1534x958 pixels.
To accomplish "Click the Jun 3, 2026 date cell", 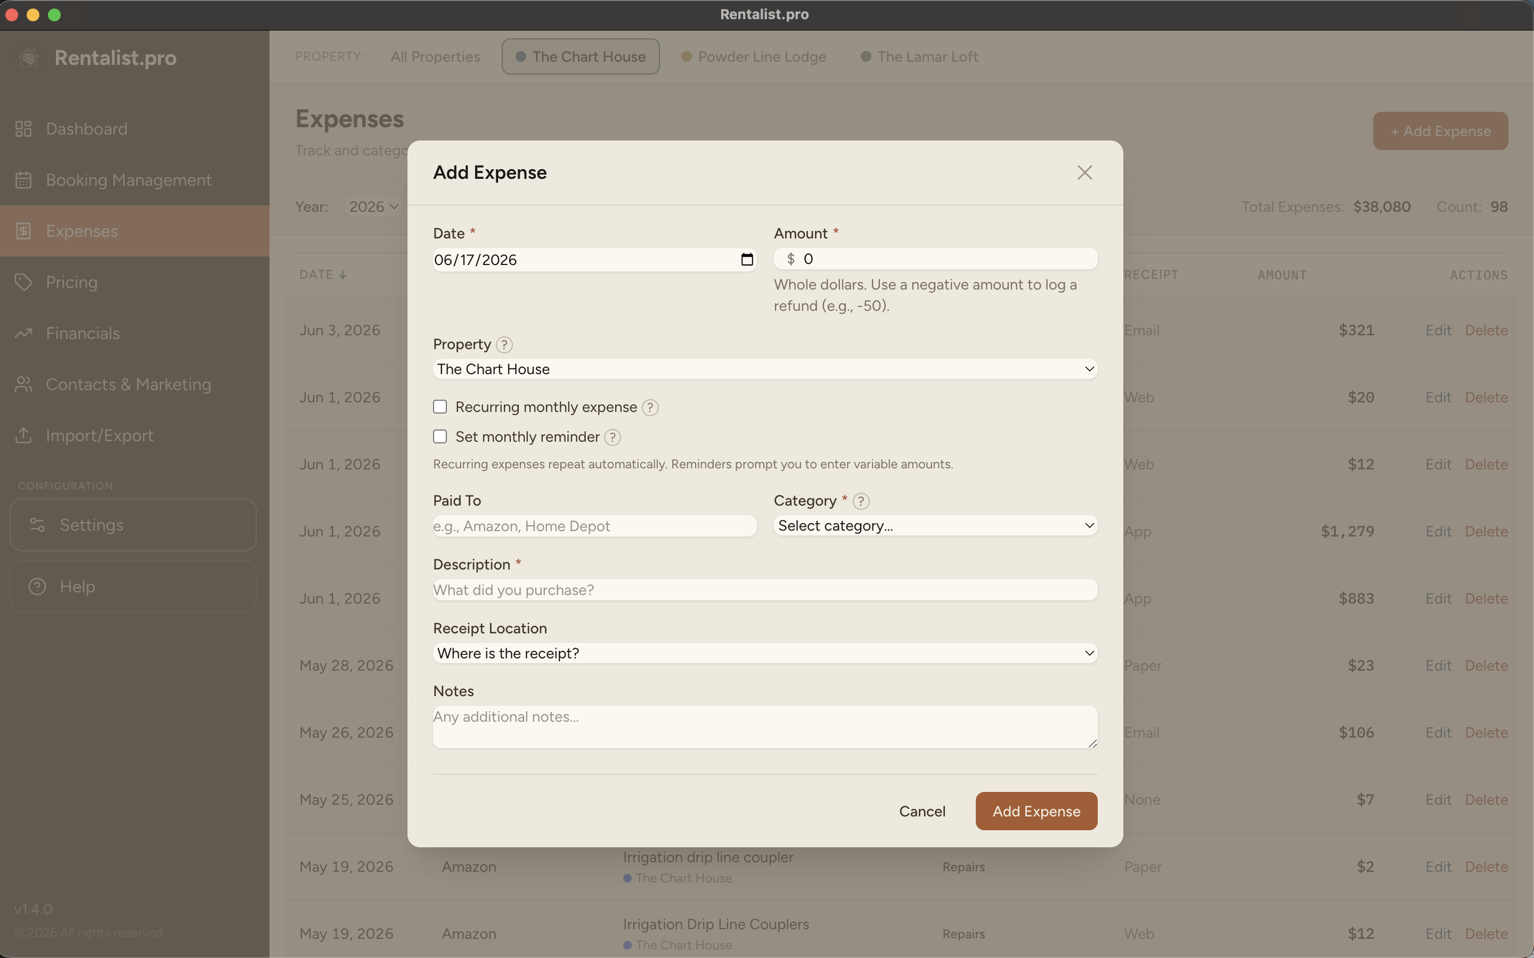I will 340,330.
